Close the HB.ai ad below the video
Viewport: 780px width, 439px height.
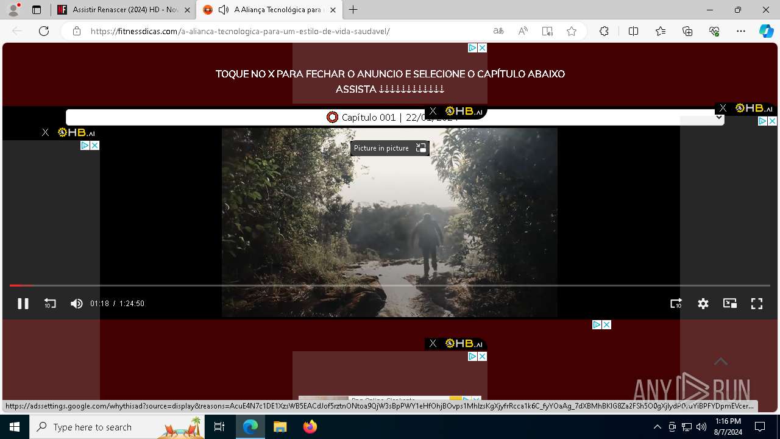[433, 343]
